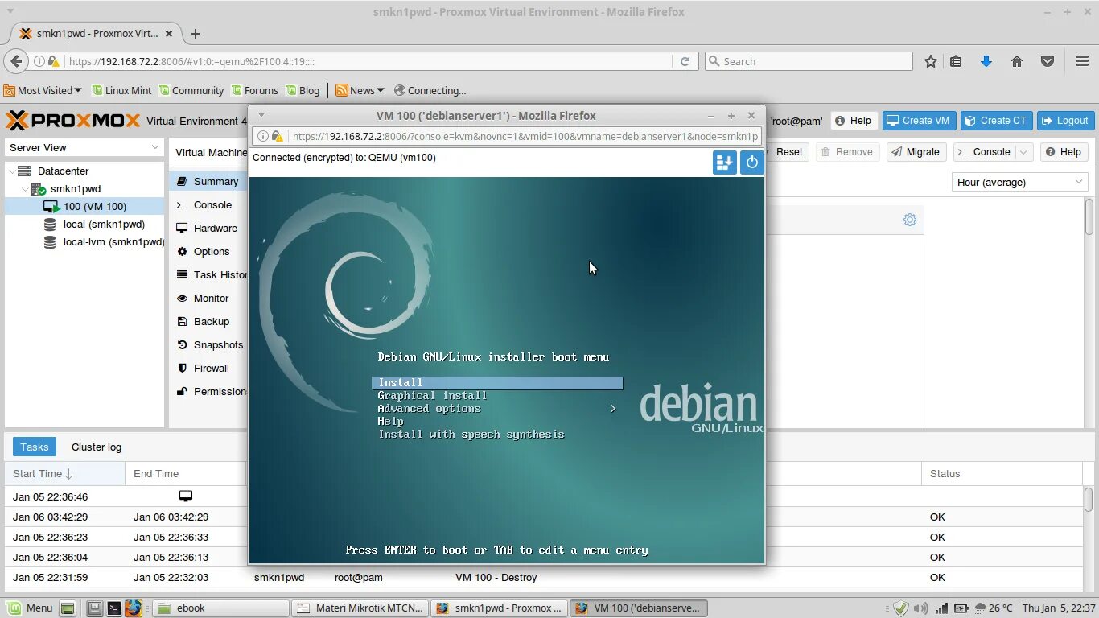Click the Logout button
1099x618 pixels.
coord(1065,121)
